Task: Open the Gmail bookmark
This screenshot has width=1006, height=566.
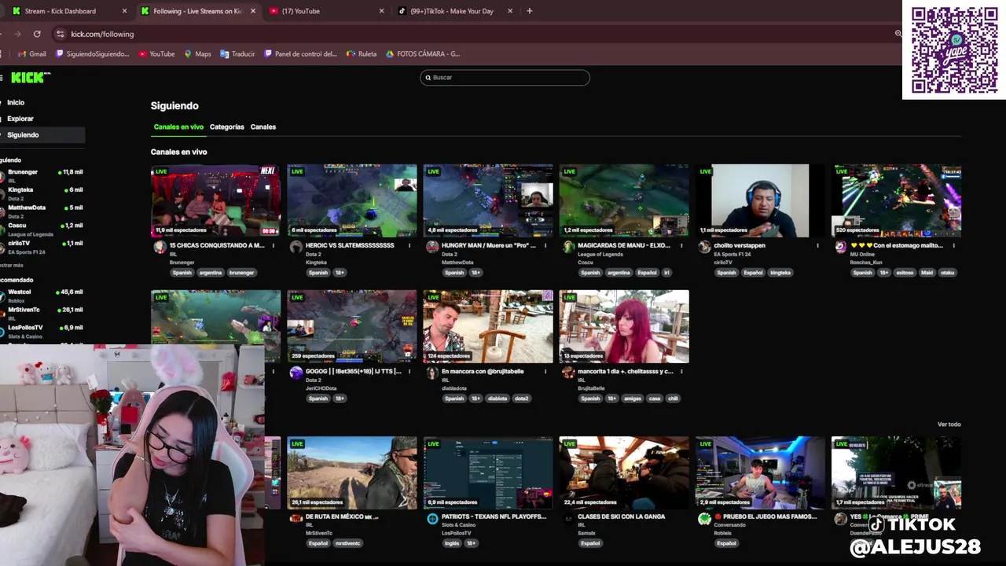Action: click(31, 54)
